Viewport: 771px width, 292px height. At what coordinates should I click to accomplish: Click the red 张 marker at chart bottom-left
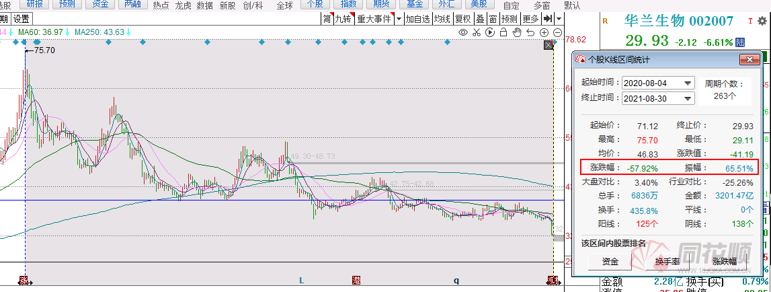(x=24, y=281)
